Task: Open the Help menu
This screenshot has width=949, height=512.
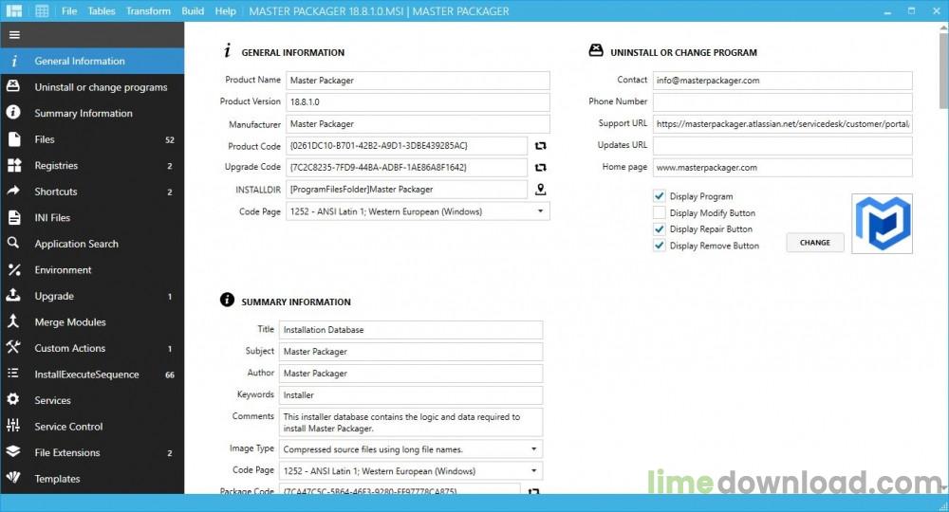Action: 225,10
